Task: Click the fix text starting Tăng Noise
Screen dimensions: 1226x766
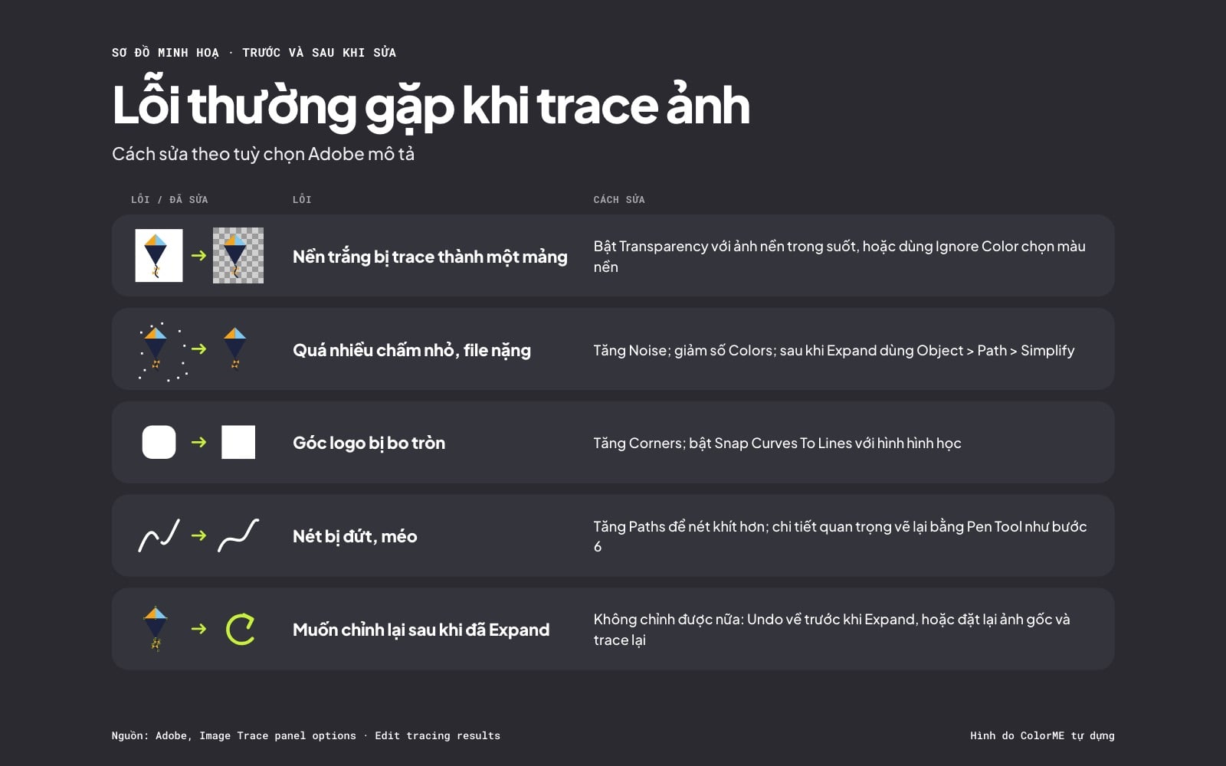Action: tap(834, 350)
